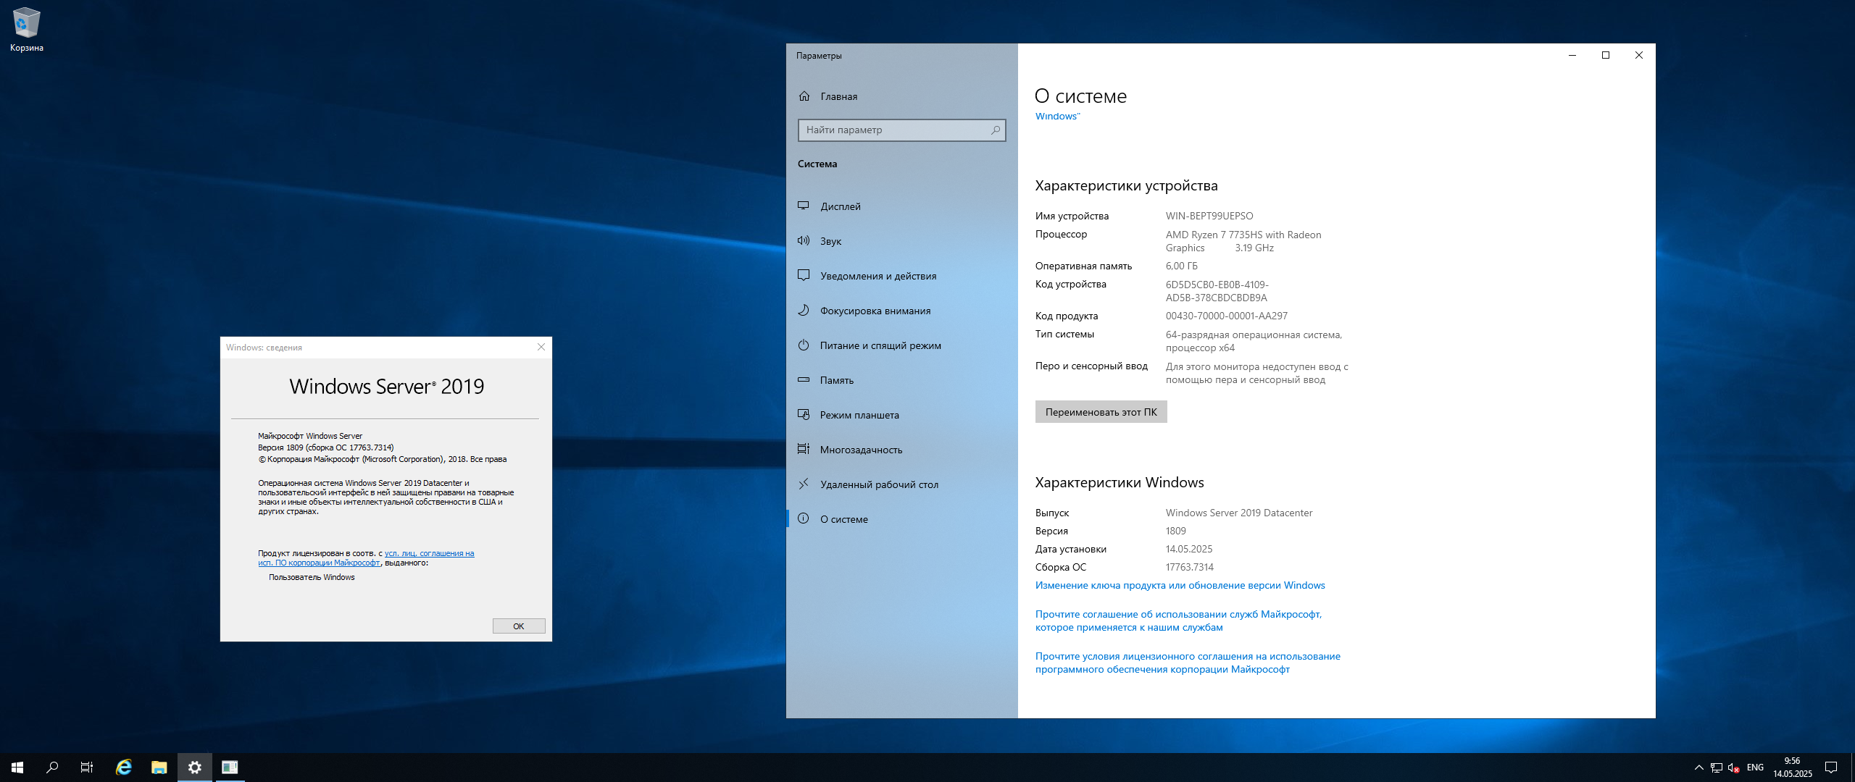The height and width of the screenshot is (782, 1855).
Task: Switch to the winver taskbar window icon
Action: pos(230,768)
